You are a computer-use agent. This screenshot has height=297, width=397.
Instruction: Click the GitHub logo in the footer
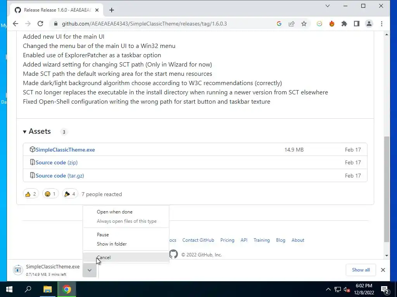point(173,254)
